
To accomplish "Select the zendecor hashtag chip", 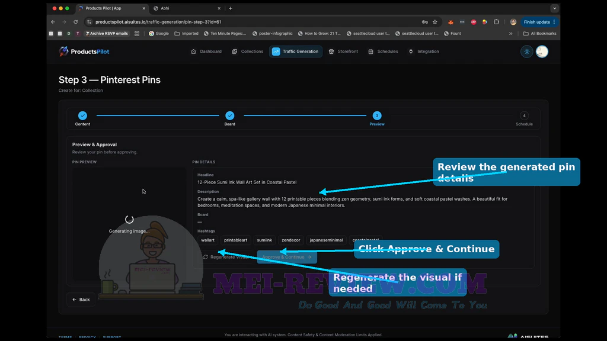I will pyautogui.click(x=290, y=240).
